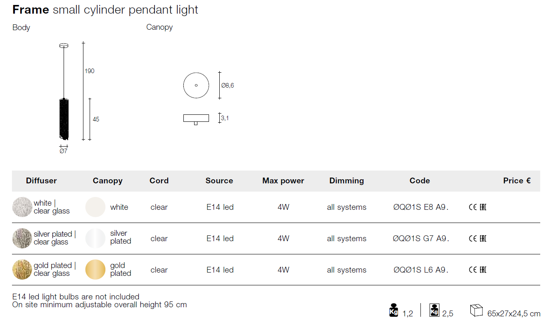Click product code ØQØ1S E8 A9.
The width and height of the screenshot is (546, 325).
pos(421,207)
